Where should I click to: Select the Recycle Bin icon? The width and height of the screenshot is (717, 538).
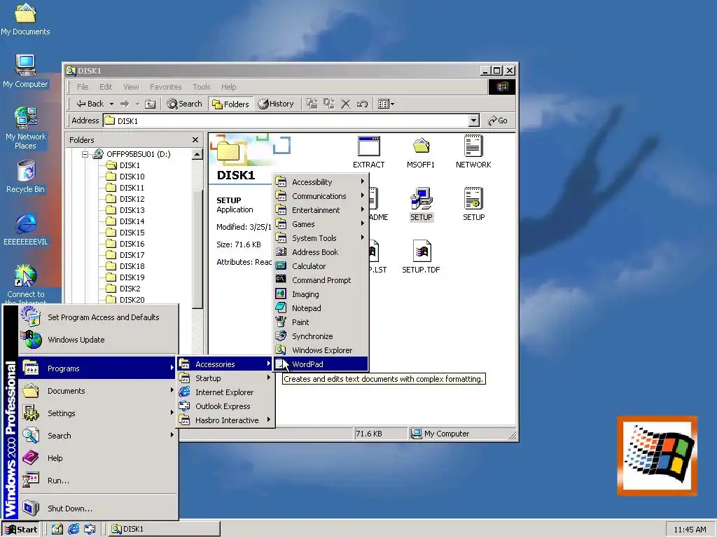tap(26, 177)
